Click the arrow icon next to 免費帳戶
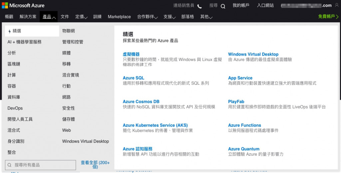341x173 pixels. click(x=337, y=17)
